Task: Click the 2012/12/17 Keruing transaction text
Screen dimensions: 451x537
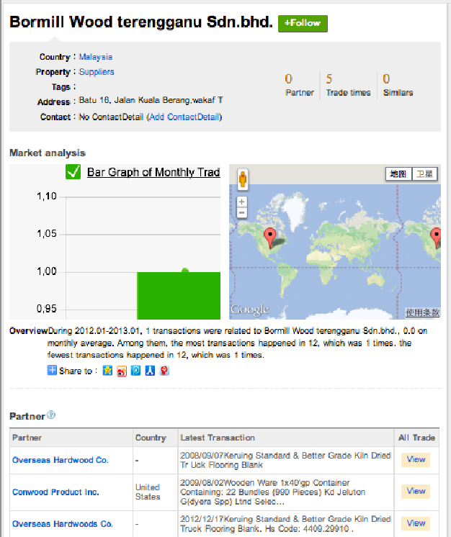Action: point(285,524)
